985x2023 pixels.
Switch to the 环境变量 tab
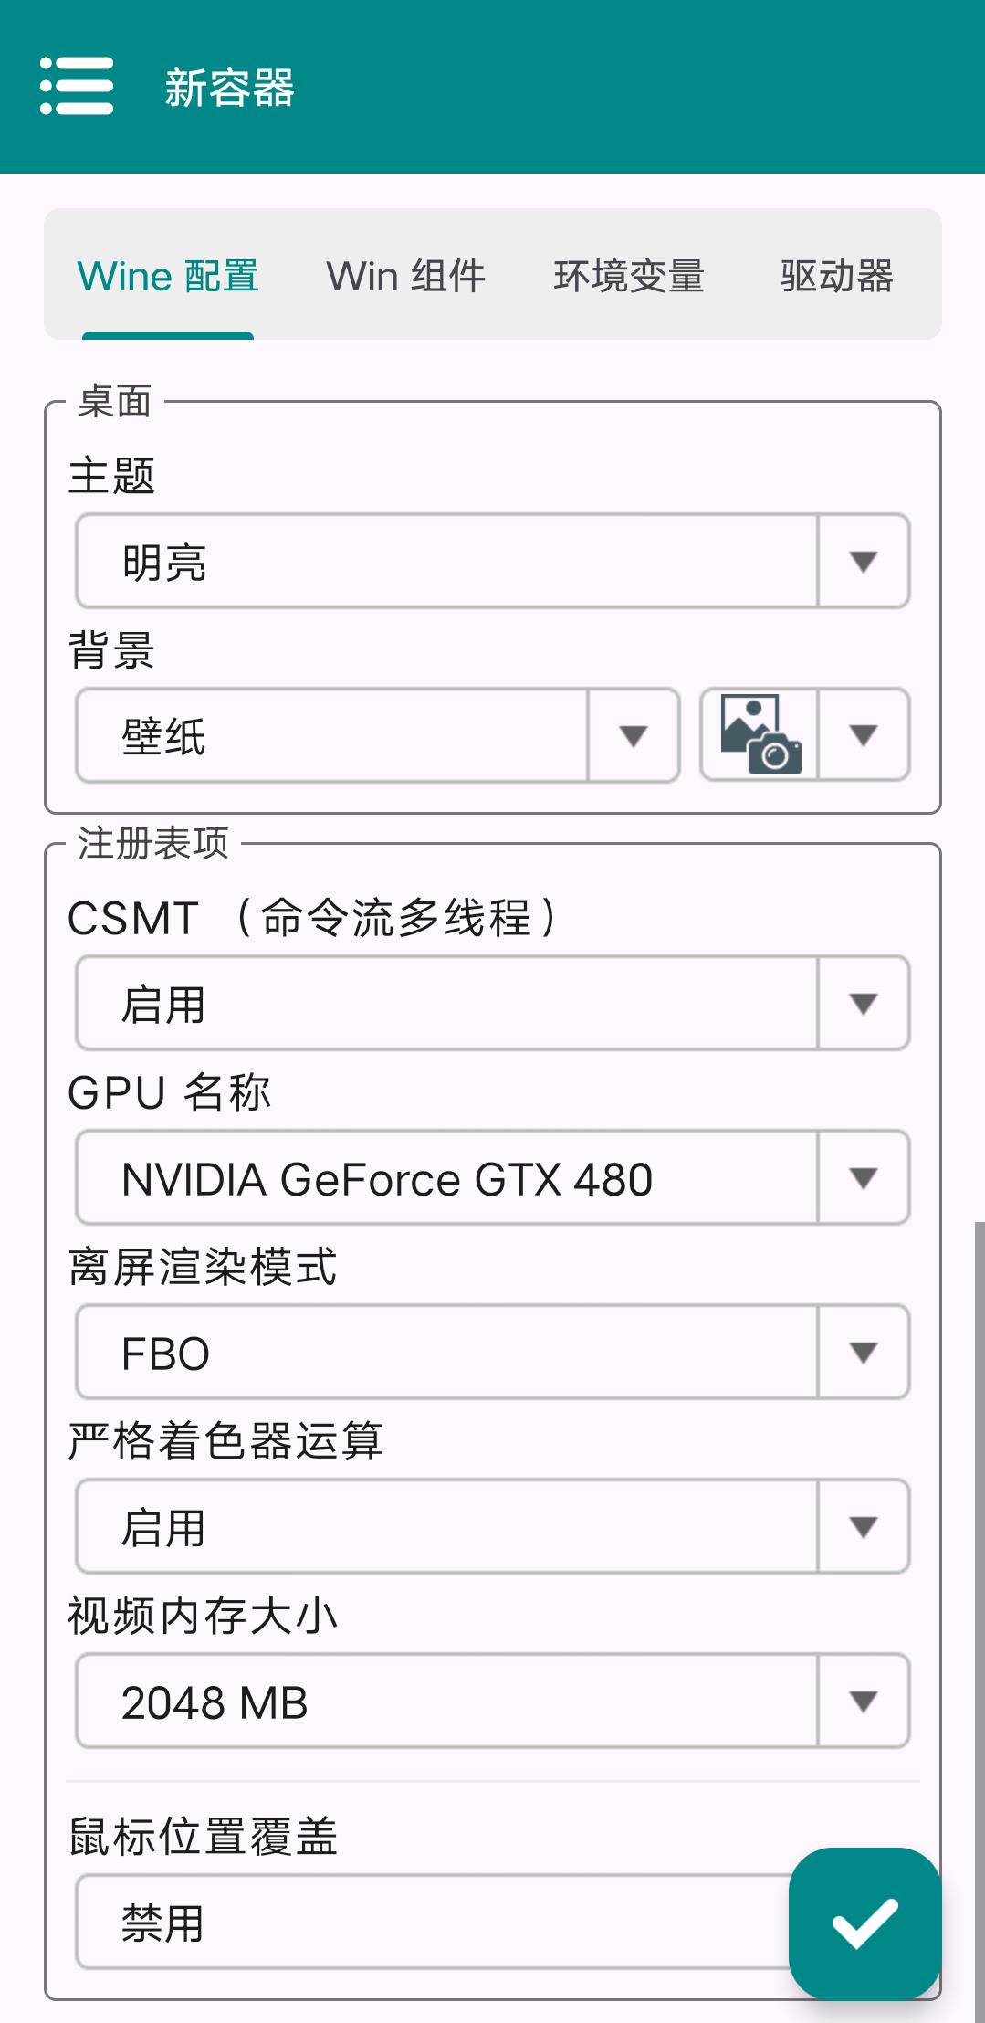click(629, 276)
